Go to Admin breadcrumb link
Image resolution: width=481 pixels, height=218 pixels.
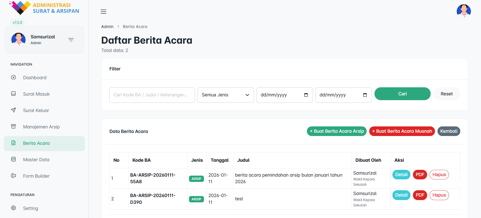point(107,26)
